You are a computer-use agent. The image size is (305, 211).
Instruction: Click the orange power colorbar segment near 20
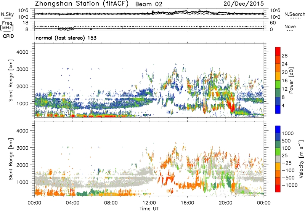point(278,68)
